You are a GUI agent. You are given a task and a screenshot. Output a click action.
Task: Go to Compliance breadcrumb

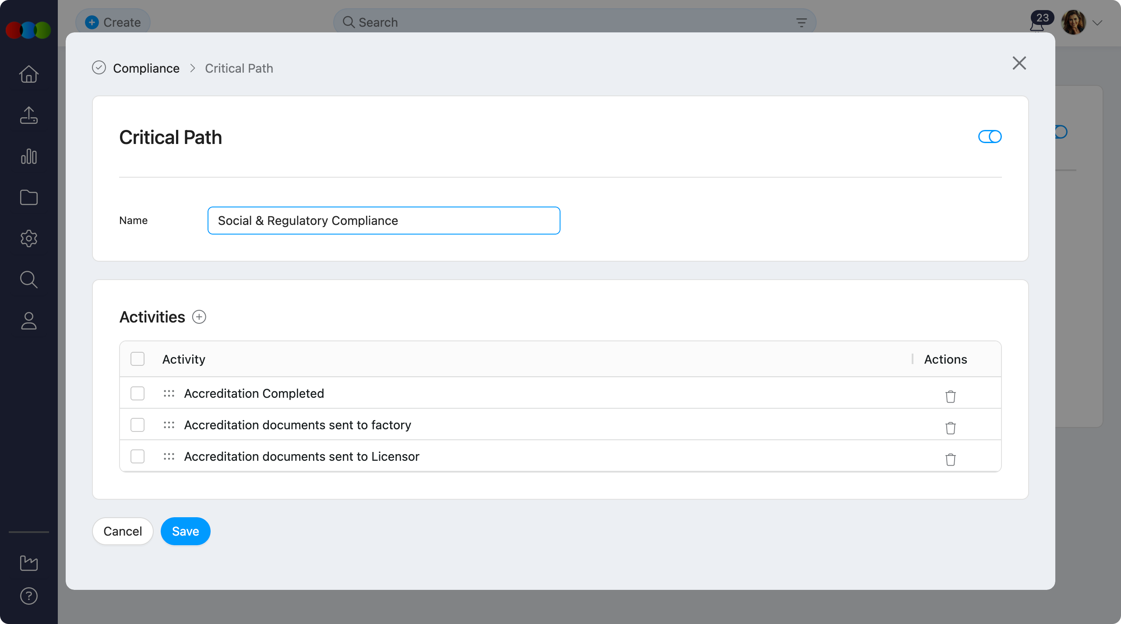(x=146, y=68)
